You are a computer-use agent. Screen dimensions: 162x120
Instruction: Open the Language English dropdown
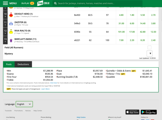(x=24, y=104)
